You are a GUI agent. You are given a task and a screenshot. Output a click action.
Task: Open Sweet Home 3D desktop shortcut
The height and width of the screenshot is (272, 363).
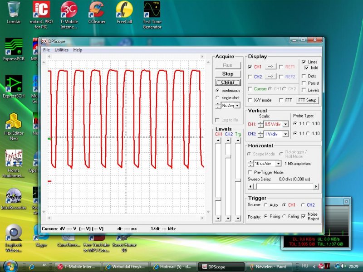pos(124,244)
